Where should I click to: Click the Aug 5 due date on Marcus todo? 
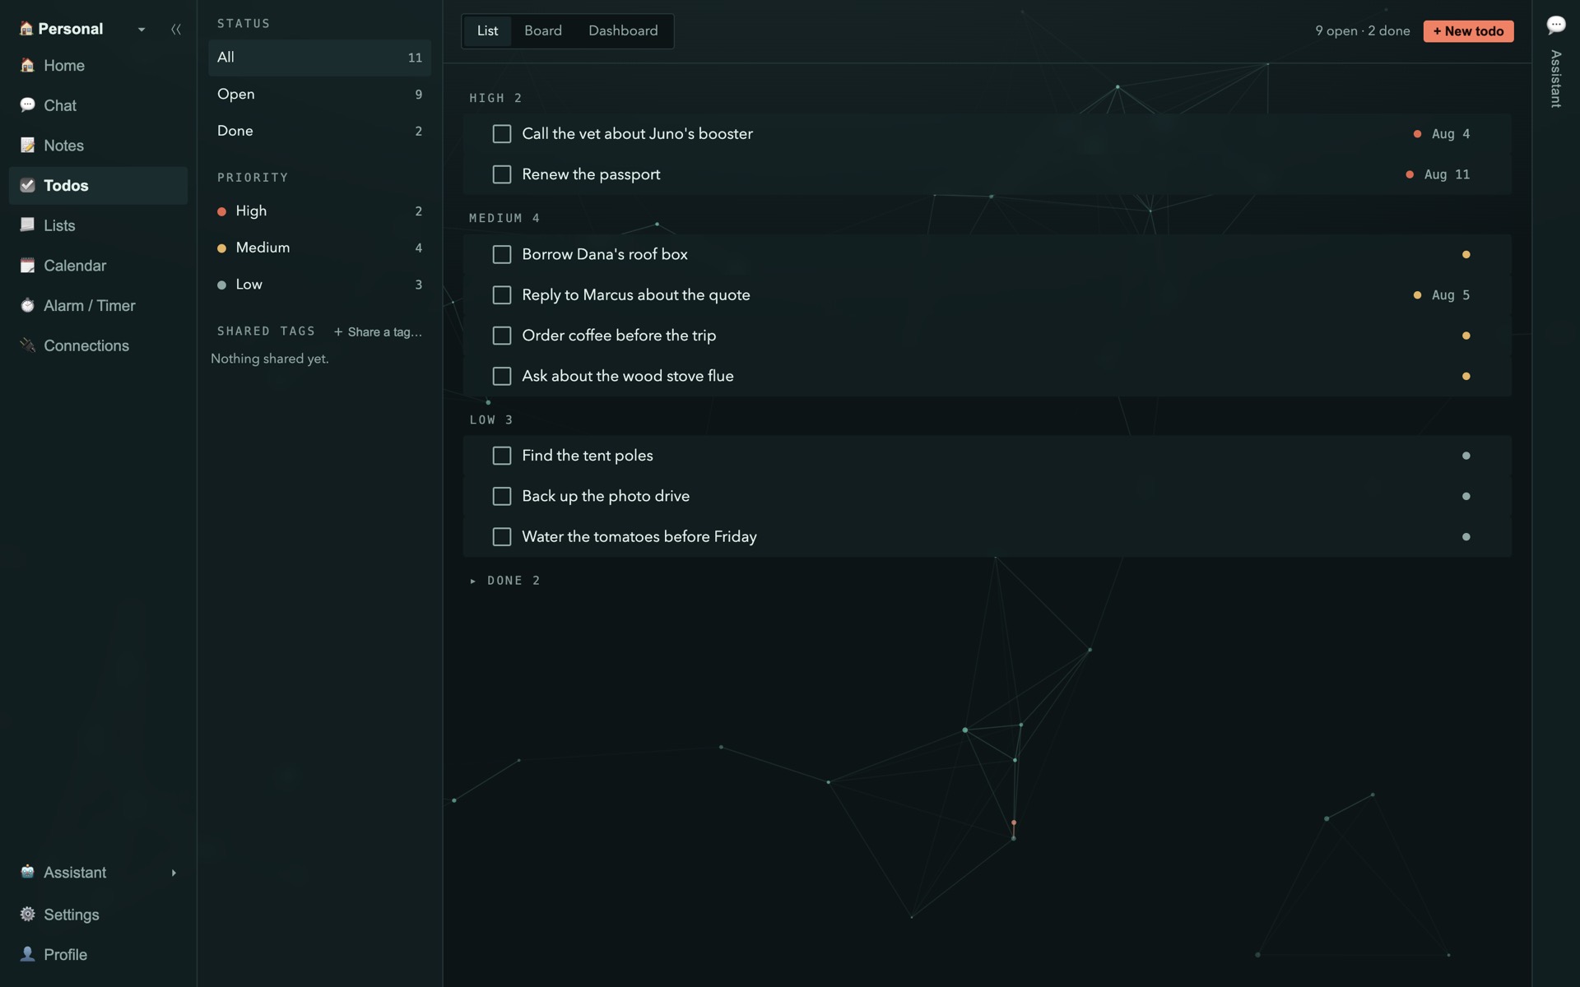(x=1450, y=295)
